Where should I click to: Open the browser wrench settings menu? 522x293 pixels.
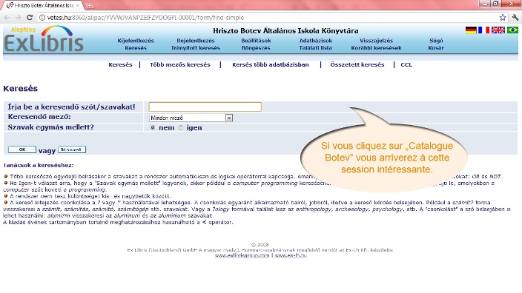[515, 17]
